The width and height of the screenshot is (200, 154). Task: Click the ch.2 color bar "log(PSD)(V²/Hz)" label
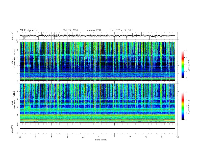point(189,107)
